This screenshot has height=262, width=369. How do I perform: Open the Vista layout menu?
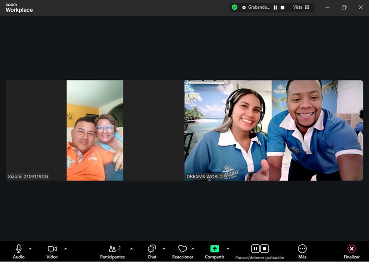click(301, 7)
